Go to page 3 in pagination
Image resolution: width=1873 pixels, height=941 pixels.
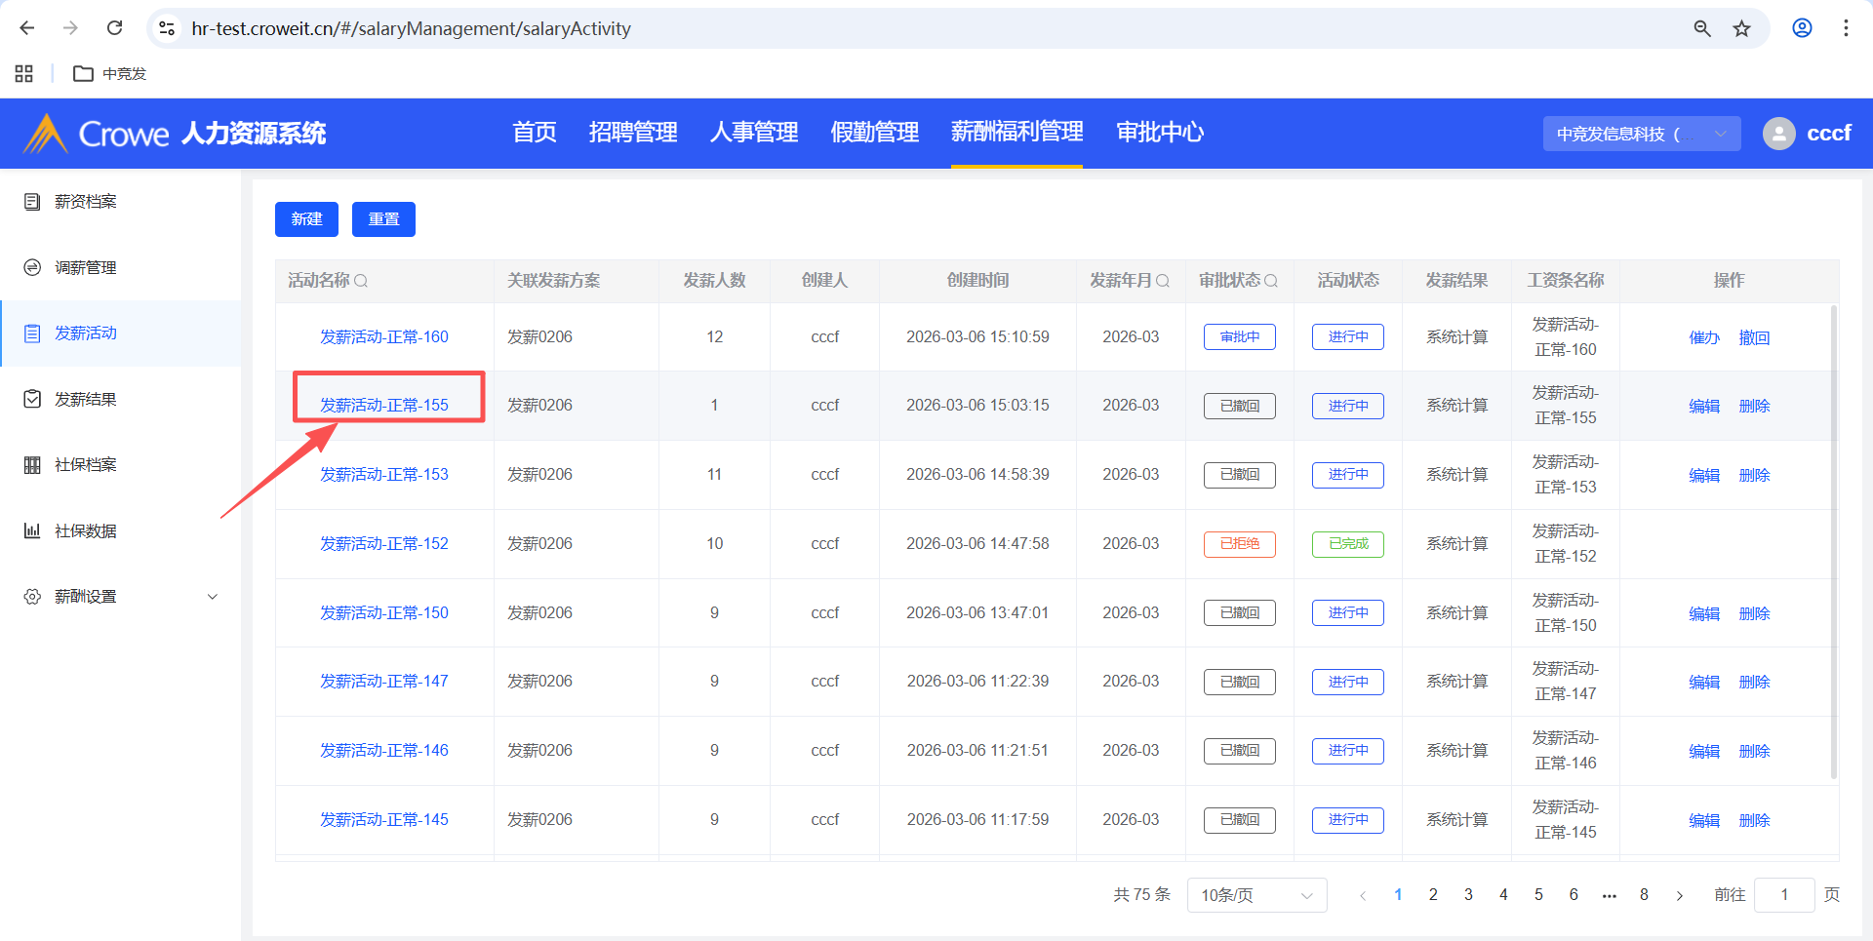point(1468,895)
